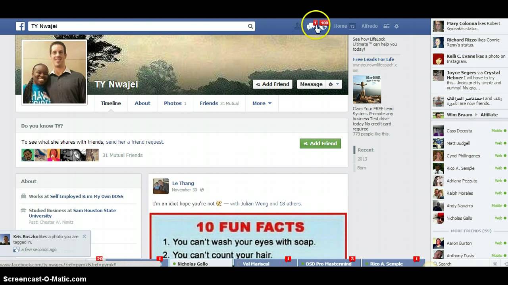
Task: Open the privacy shortcuts lock icon
Action: click(386, 26)
